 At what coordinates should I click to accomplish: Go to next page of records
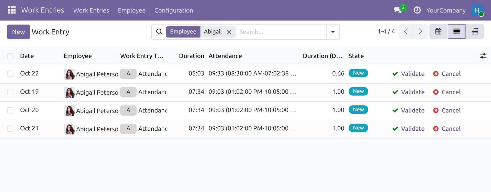(420, 31)
